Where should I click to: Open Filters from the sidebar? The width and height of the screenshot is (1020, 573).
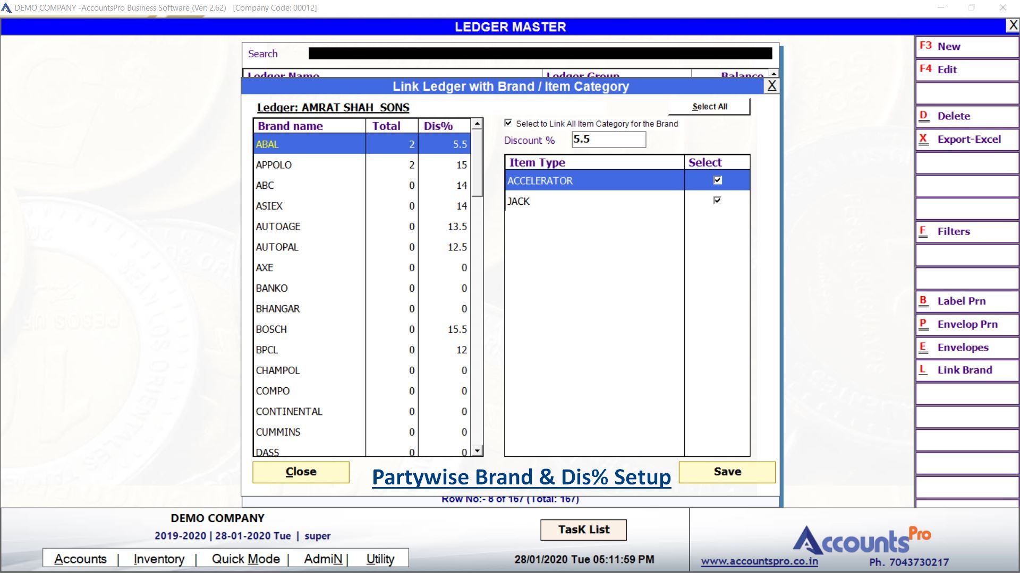tap(966, 231)
